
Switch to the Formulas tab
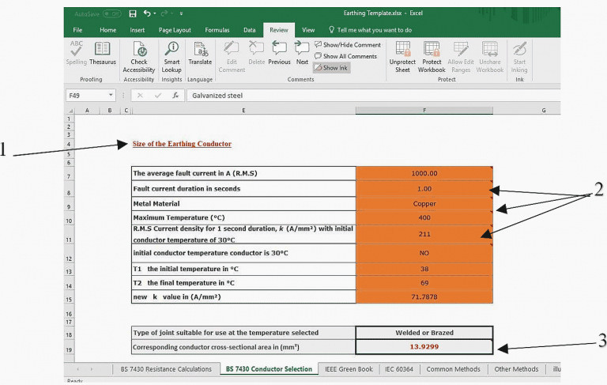217,30
